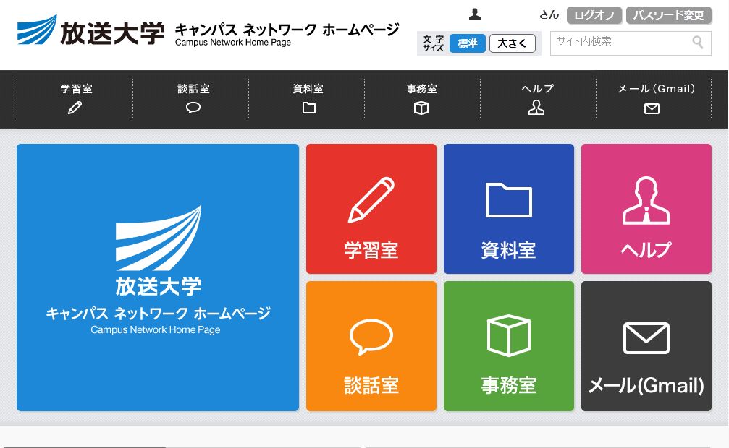729x448 pixels.
Task: Open the pink ヘルプ person tile
Action: (x=646, y=209)
